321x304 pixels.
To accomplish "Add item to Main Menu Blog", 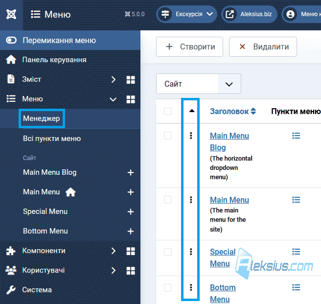I will tap(131, 172).
